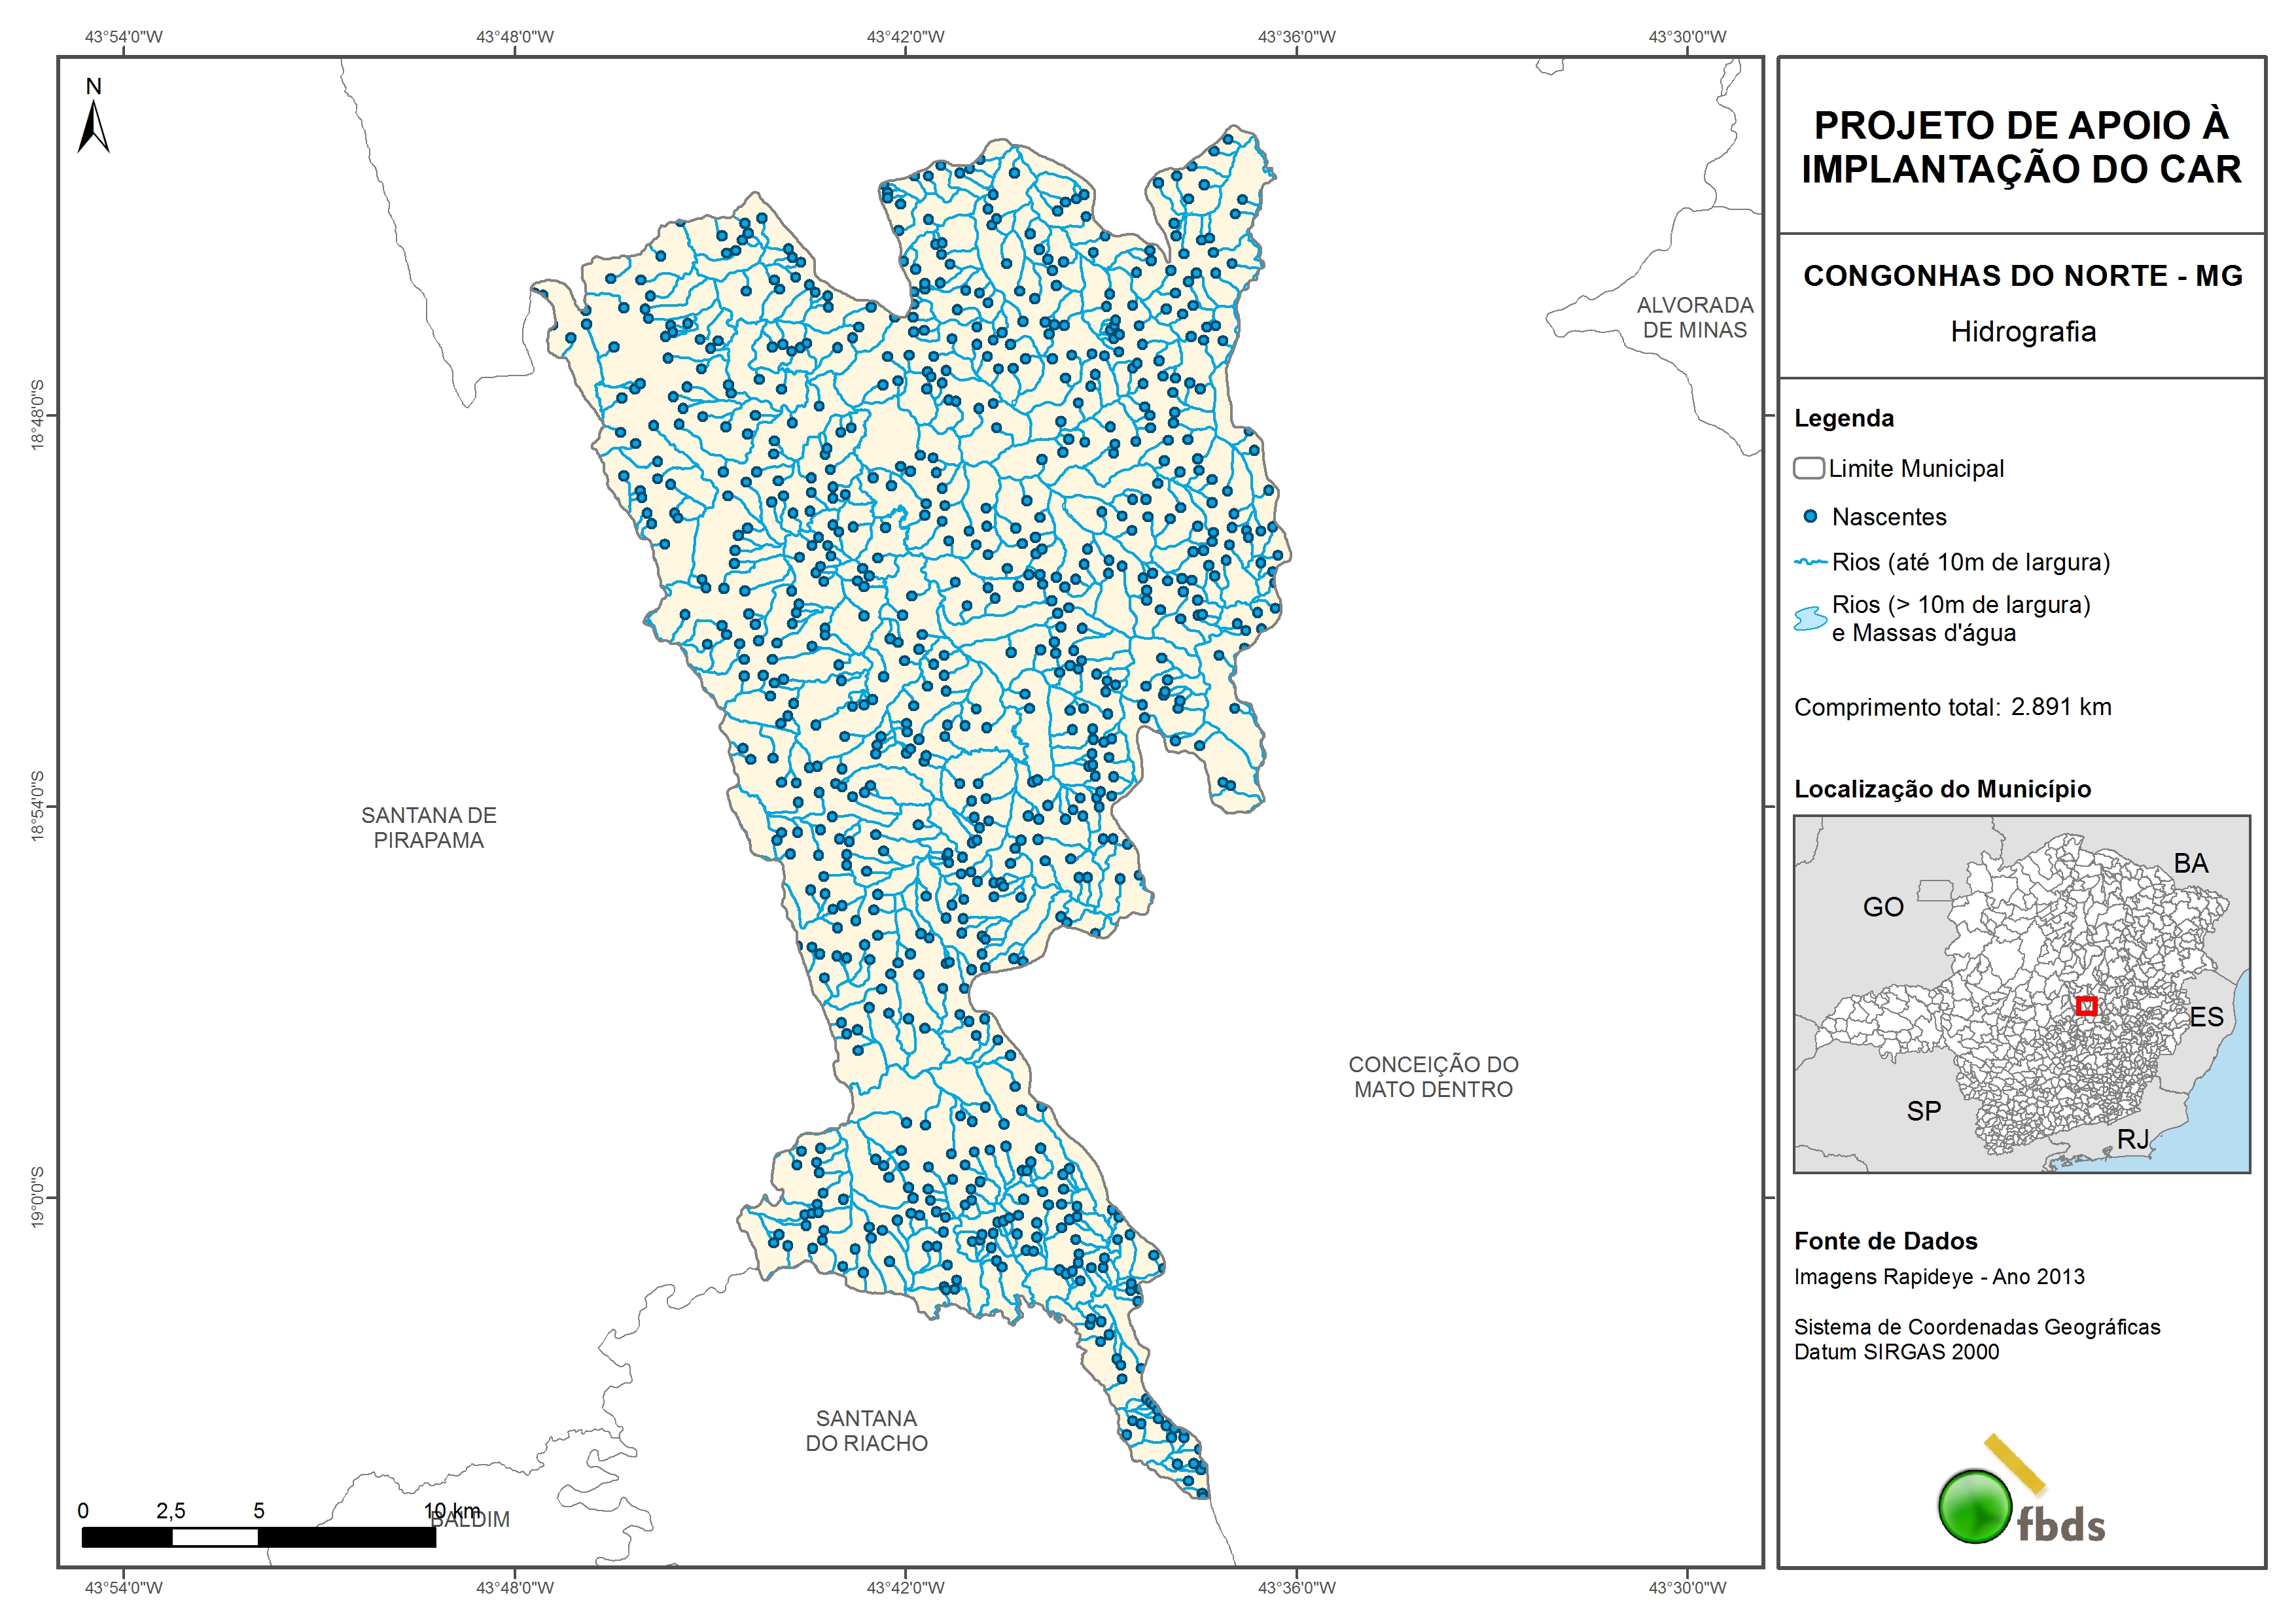Click the CONCEIÇÃO DO MATO DENTRO label
The height and width of the screenshot is (1623, 2296).
point(1433,1077)
